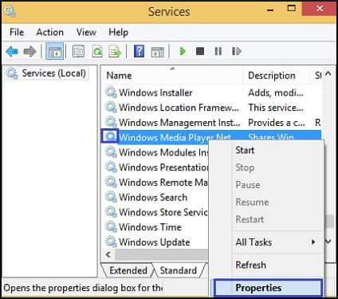Click gear icon beside Windows Update
338x299 pixels.
(x=111, y=242)
